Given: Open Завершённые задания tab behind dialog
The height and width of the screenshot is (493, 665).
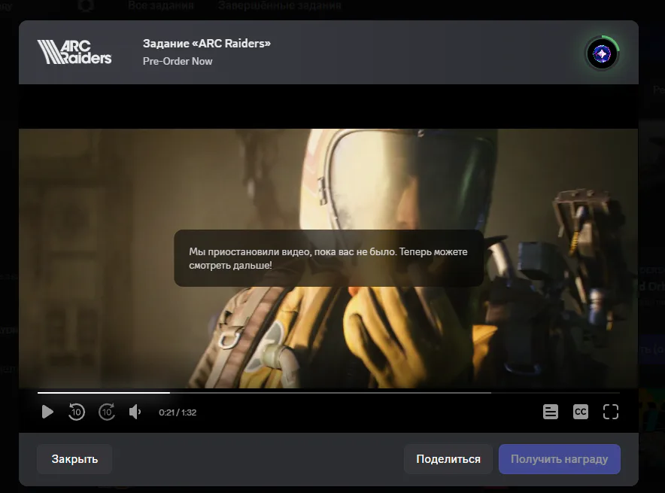Looking at the screenshot, I should click(280, 5).
